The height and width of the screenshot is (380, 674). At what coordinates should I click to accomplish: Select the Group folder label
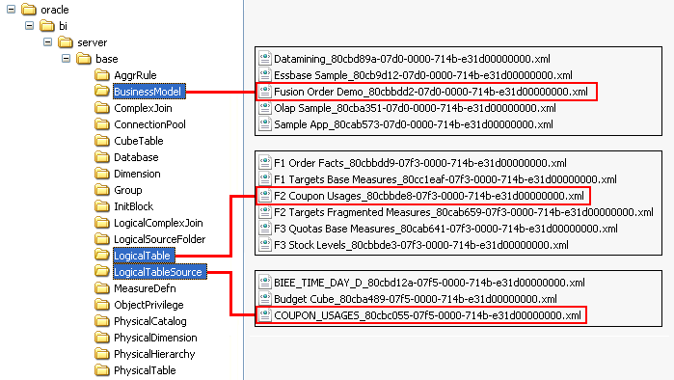127,190
